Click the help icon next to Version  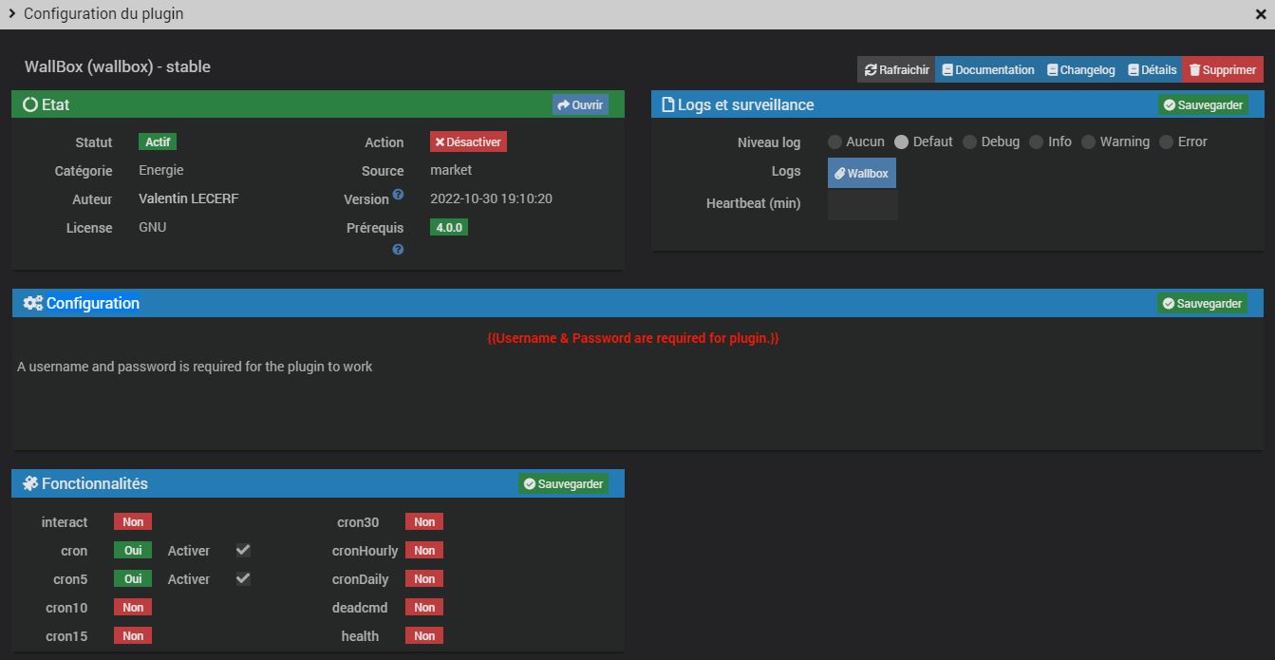(398, 194)
